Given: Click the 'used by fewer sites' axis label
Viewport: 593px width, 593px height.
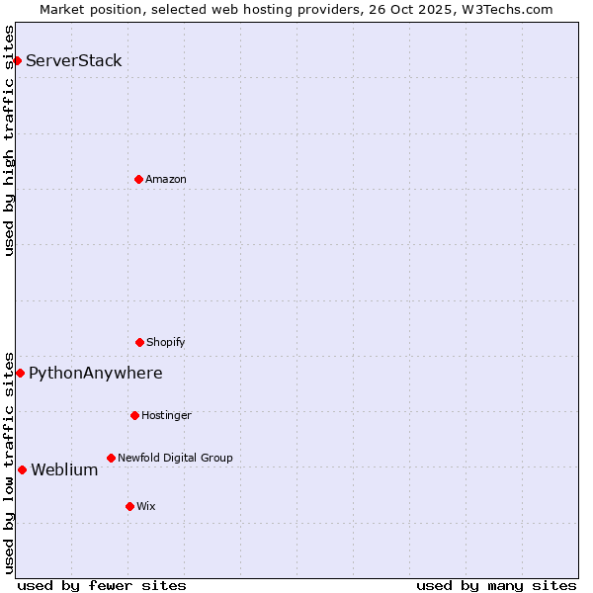Looking at the screenshot, I should pos(102,585).
